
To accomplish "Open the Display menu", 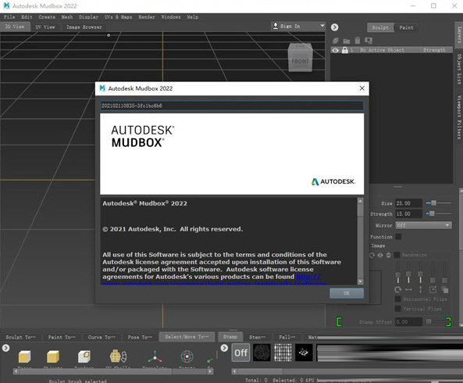I will 88,17.
